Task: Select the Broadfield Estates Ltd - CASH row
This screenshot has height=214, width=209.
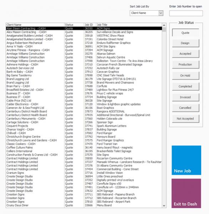Action: (x=84, y=90)
